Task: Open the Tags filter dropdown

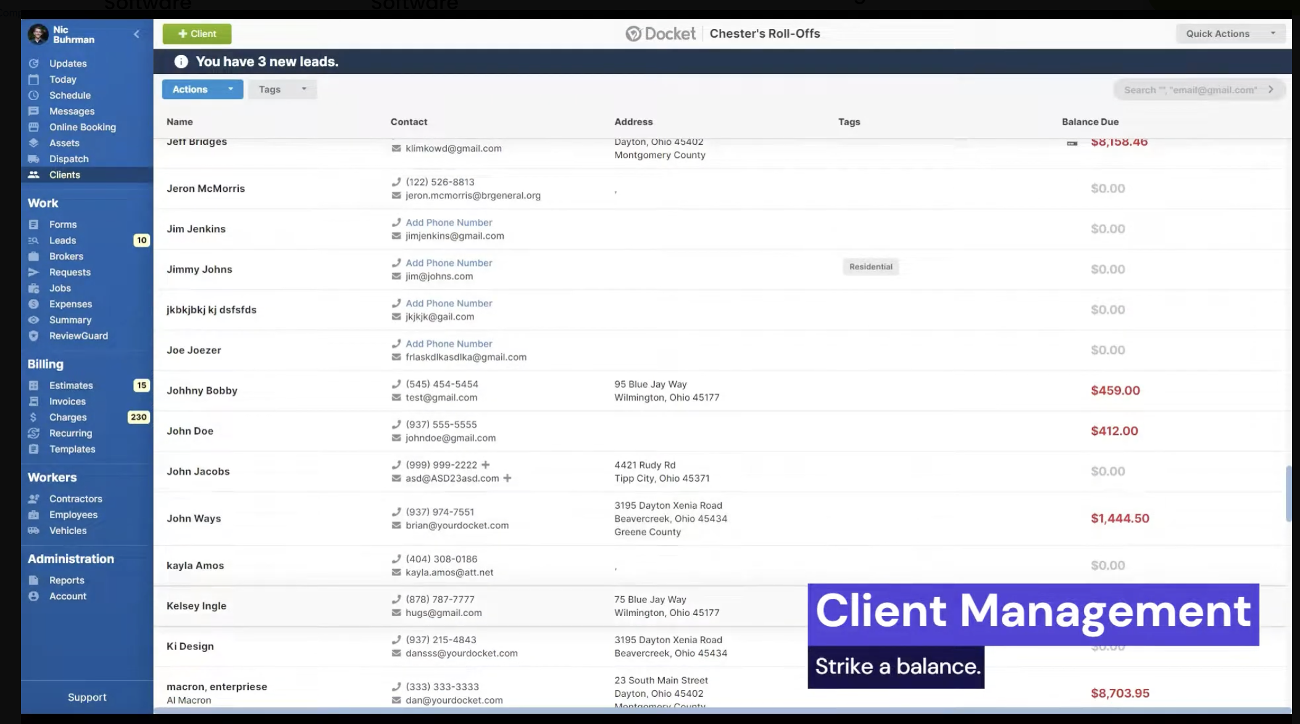Action: (x=281, y=89)
